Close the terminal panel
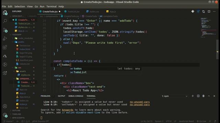This screenshot has width=220, height=123. (x=214, y=96)
